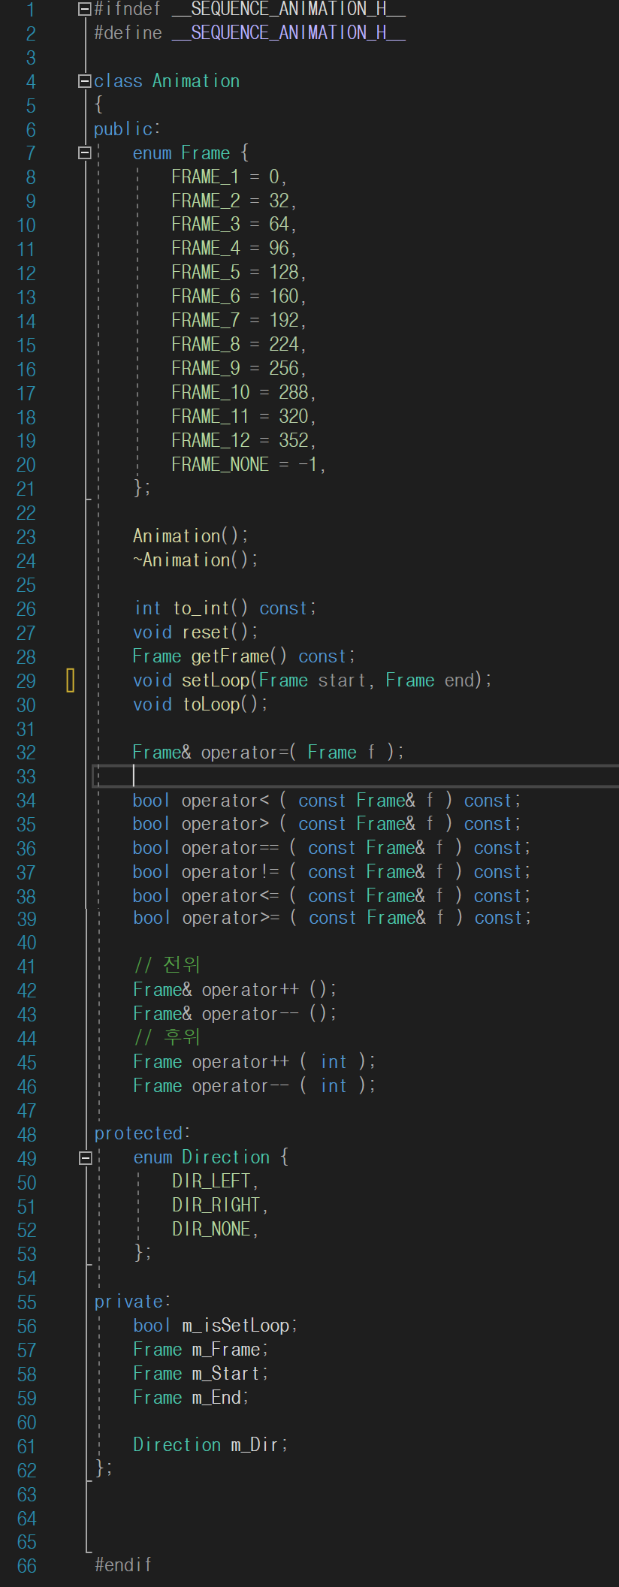619x1587 pixels.
Task: Click the setLoop method name
Action: [216, 680]
